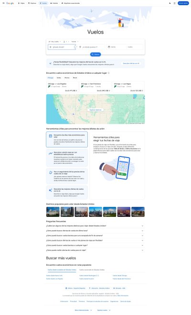Select the price tracking tool card
This screenshot has width=191, height=315.
click(x=67, y=176)
